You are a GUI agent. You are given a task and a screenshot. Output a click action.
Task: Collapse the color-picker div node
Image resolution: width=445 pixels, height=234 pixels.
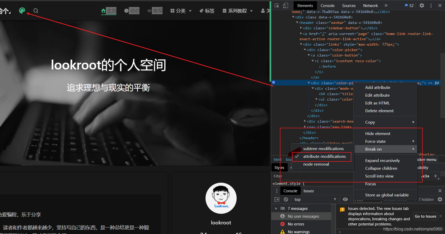click(305, 50)
